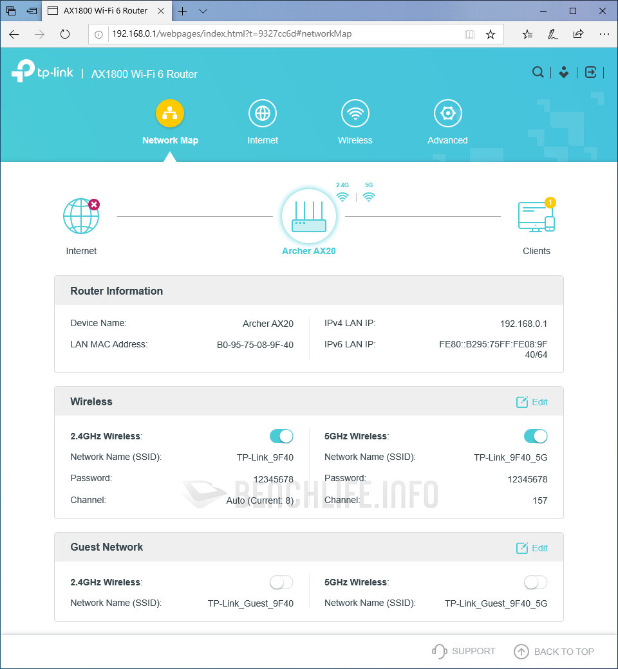Click the Network Map label
Image resolution: width=618 pixels, height=669 pixels.
coord(170,140)
